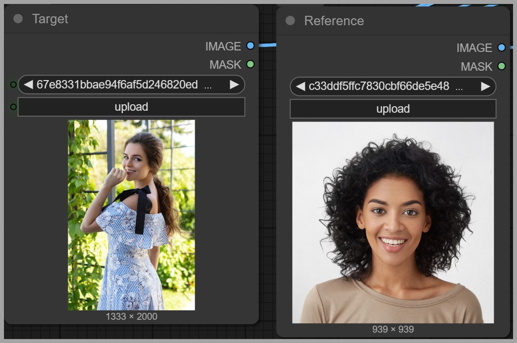Viewport: 517px width, 343px height.
Task: Select previous image with Reference's left arrow
Action: 300,86
